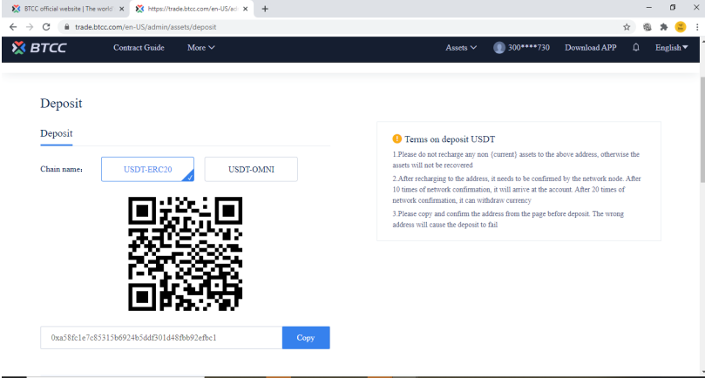Select the Deposit tab
705x378 pixels.
[x=56, y=133]
